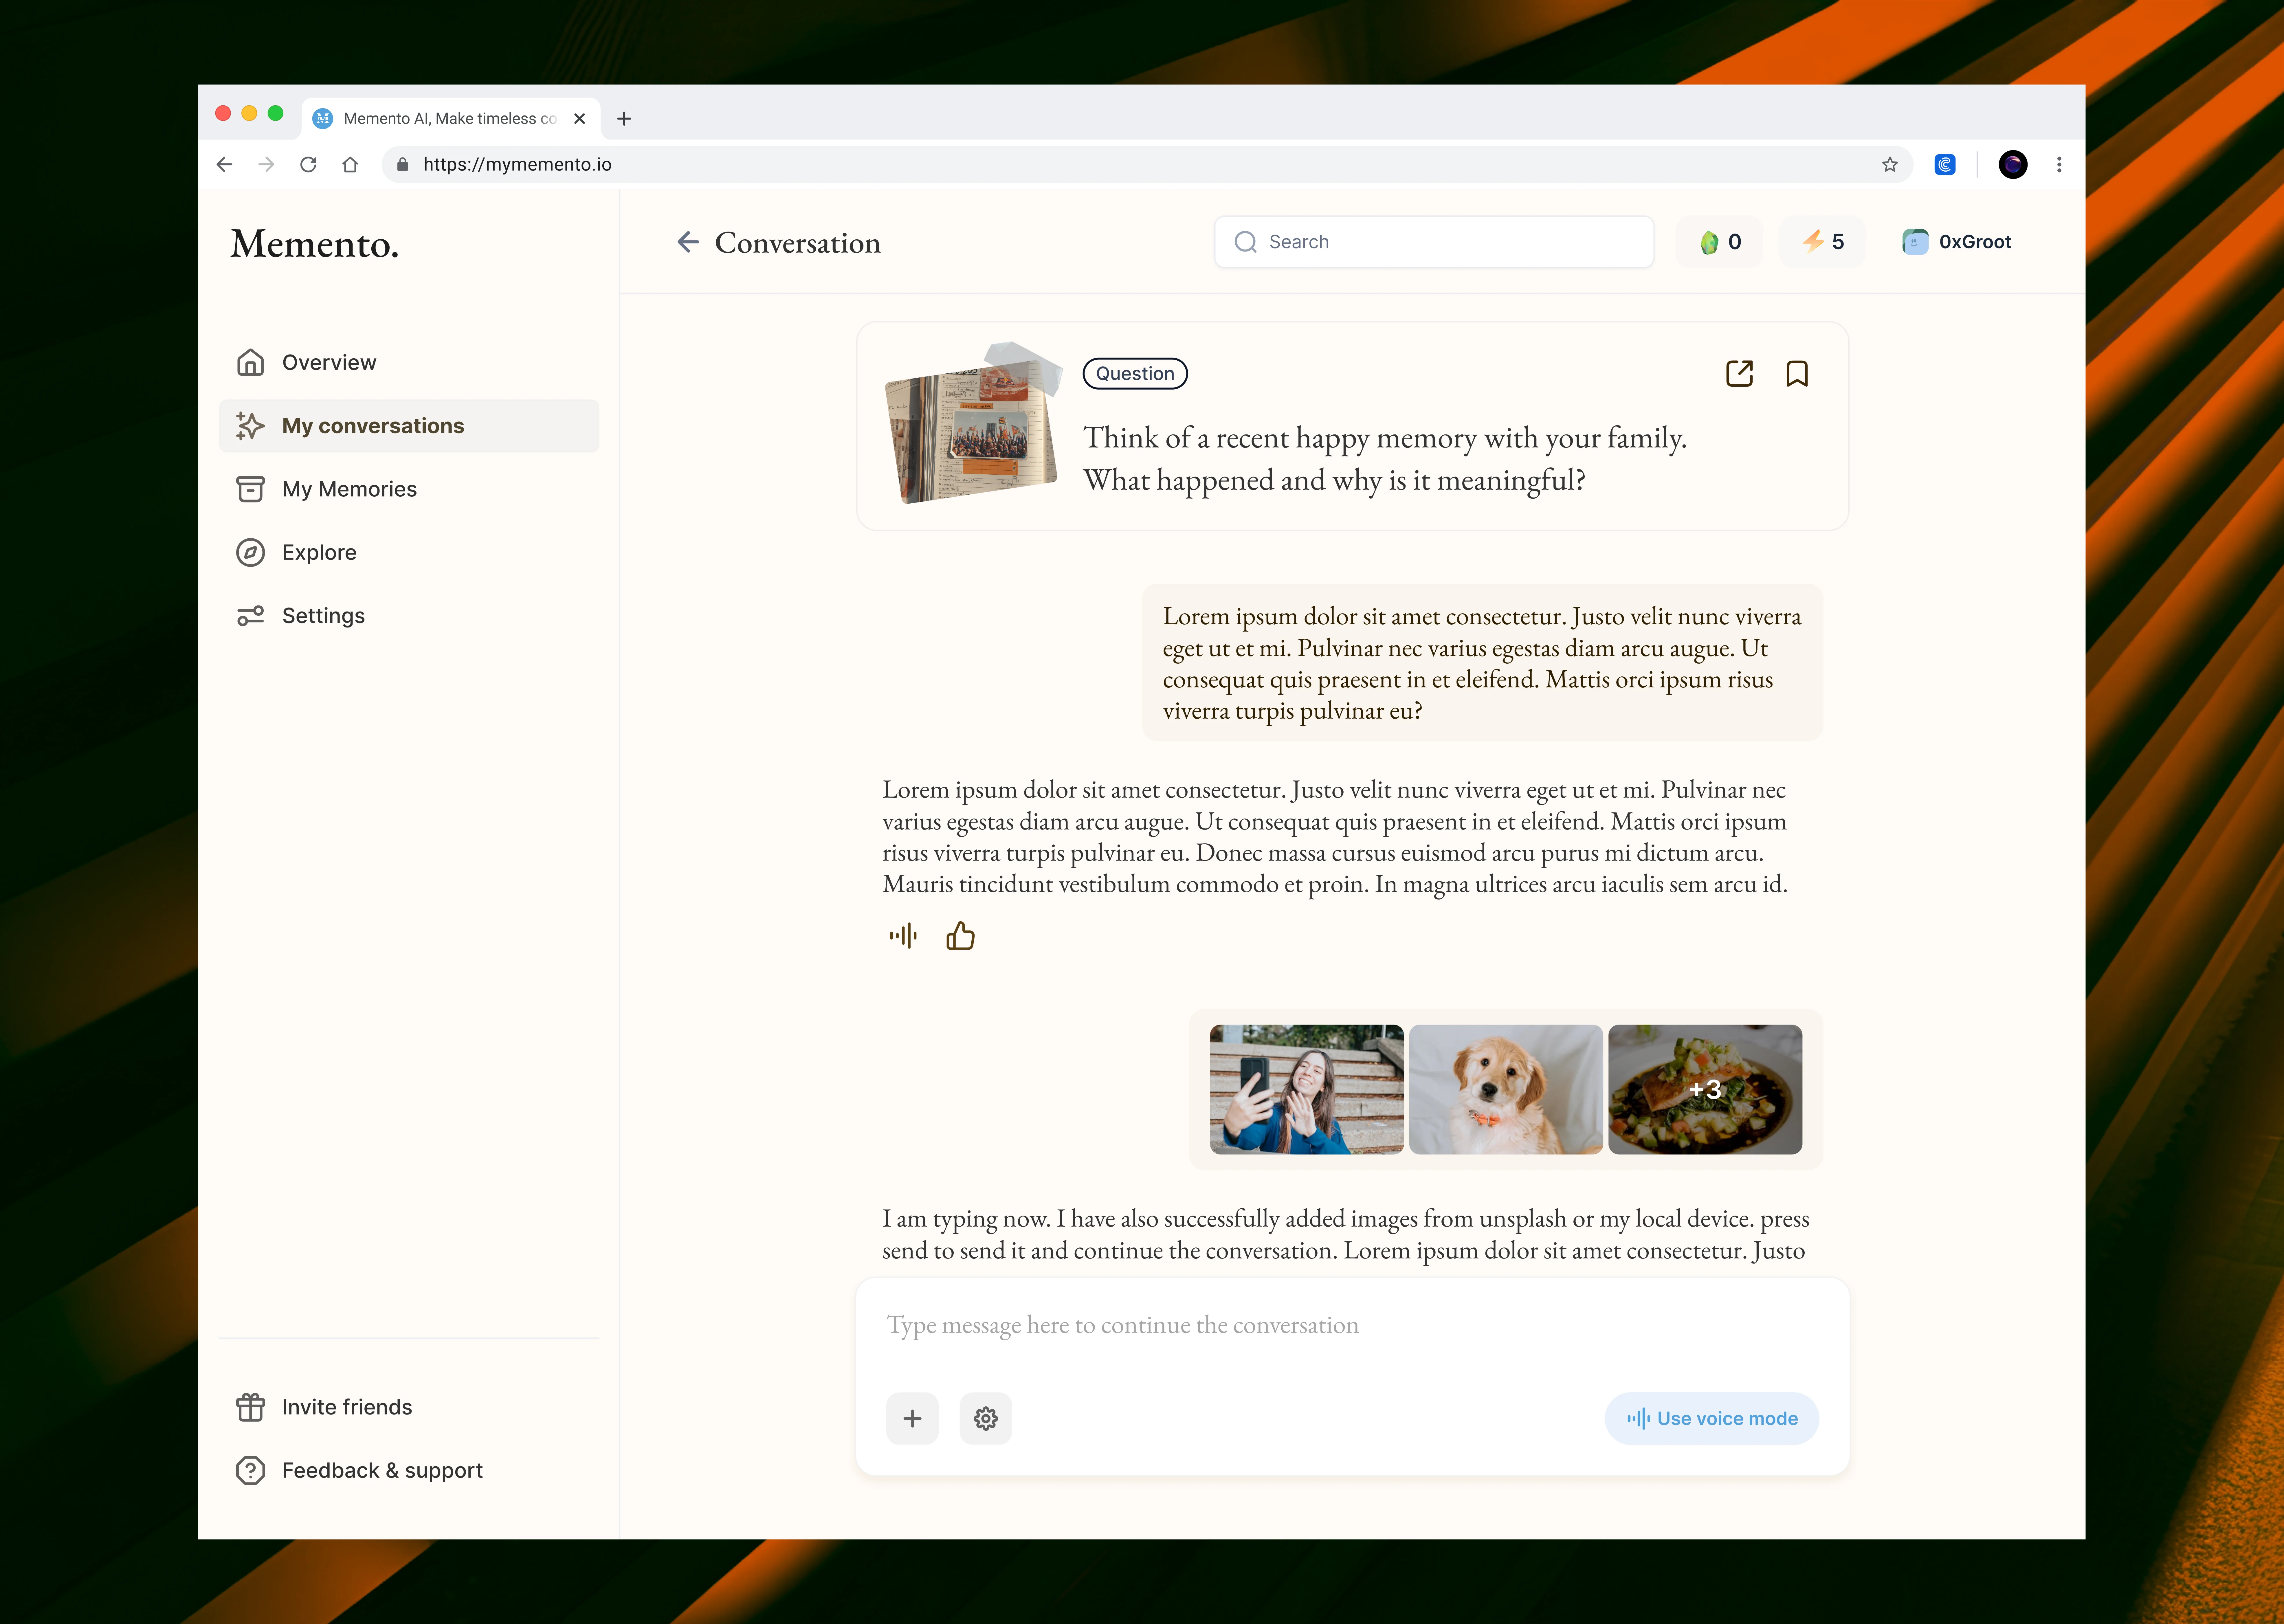Click the plus attachment button
Viewport: 2284px width, 1624px height.
[x=912, y=1418]
